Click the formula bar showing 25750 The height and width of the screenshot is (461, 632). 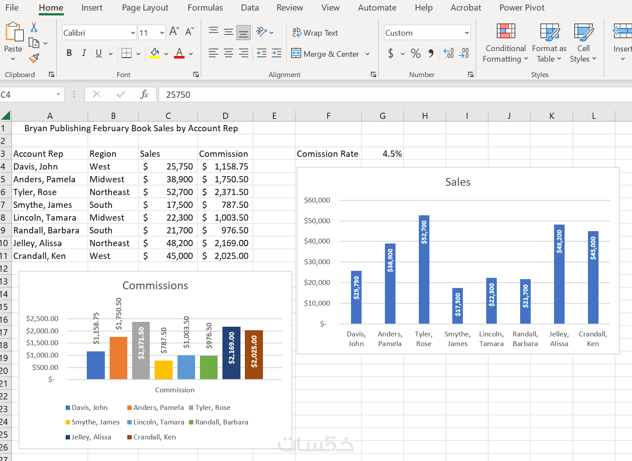pyautogui.click(x=395, y=95)
